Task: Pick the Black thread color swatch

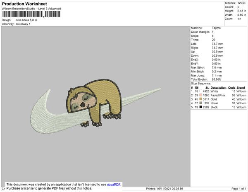Action: point(201,107)
